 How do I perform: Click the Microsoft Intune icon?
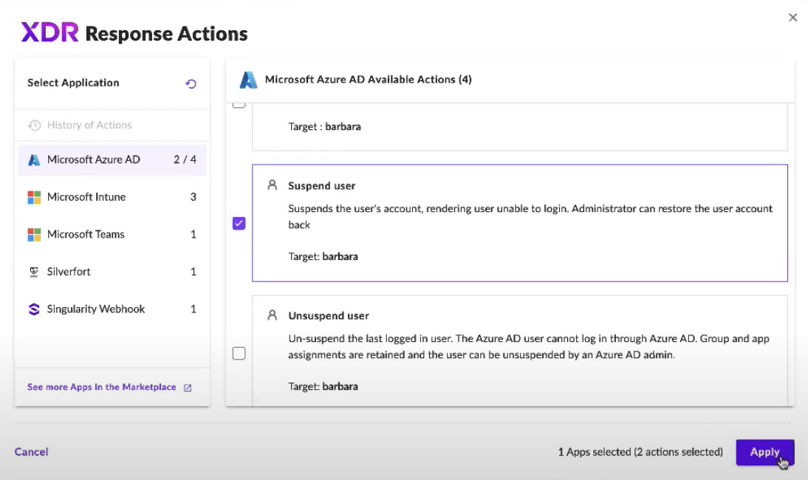32,196
